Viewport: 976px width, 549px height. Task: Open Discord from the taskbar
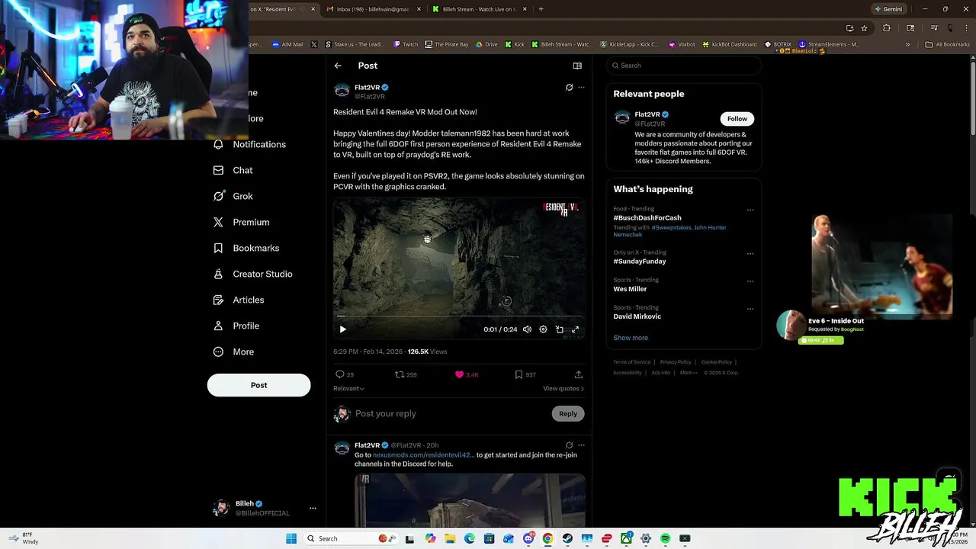(528, 538)
